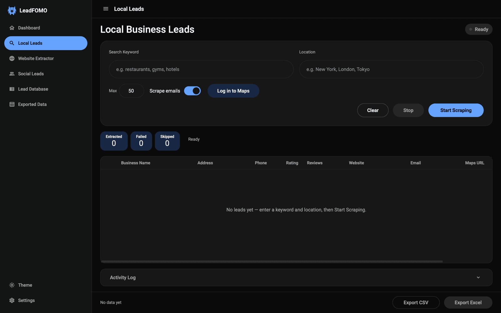501x313 pixels.
Task: Click the table's horizontal scrollbar
Action: [272, 261]
